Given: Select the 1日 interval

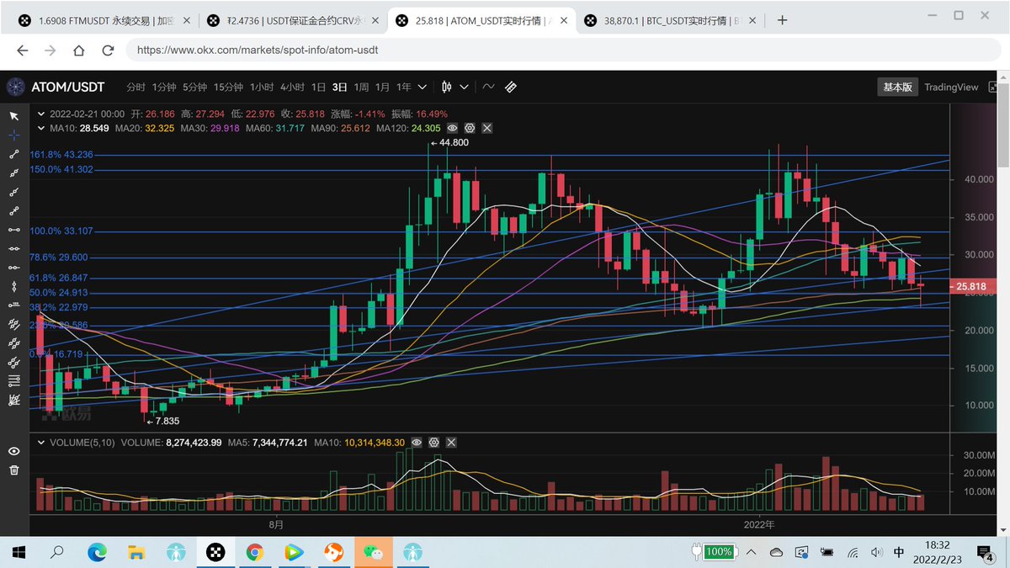Looking at the screenshot, I should click(x=318, y=87).
